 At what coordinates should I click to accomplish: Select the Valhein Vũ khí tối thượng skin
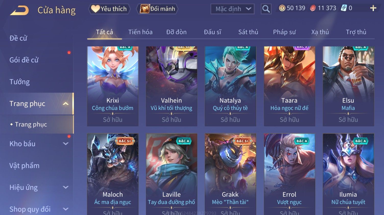pos(171,86)
